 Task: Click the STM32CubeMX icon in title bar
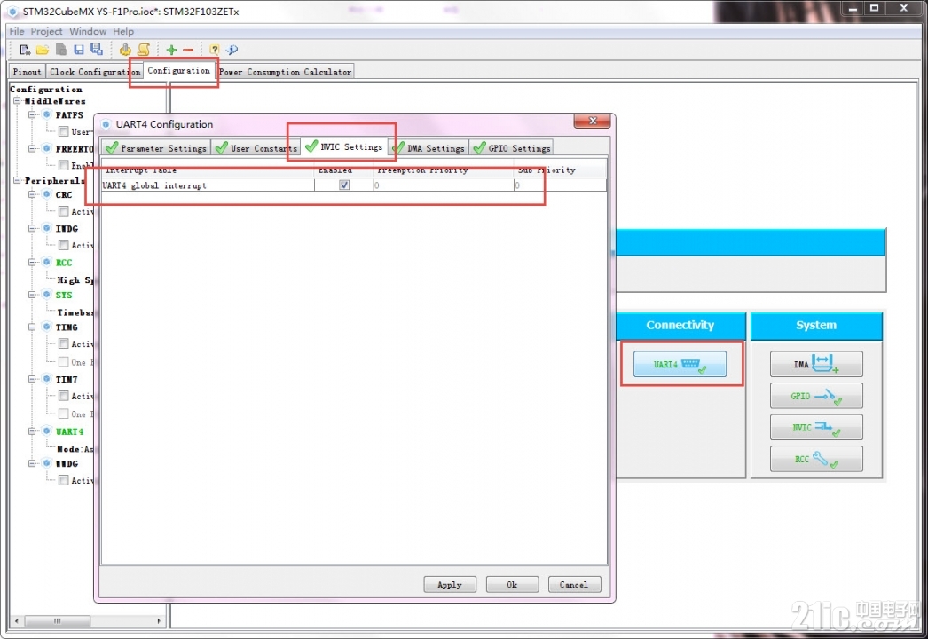pyautogui.click(x=12, y=12)
